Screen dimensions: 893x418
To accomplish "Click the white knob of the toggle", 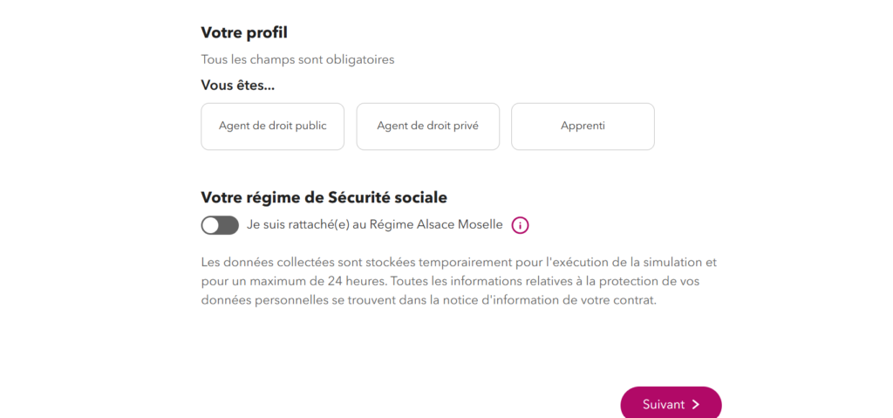I will [x=211, y=226].
